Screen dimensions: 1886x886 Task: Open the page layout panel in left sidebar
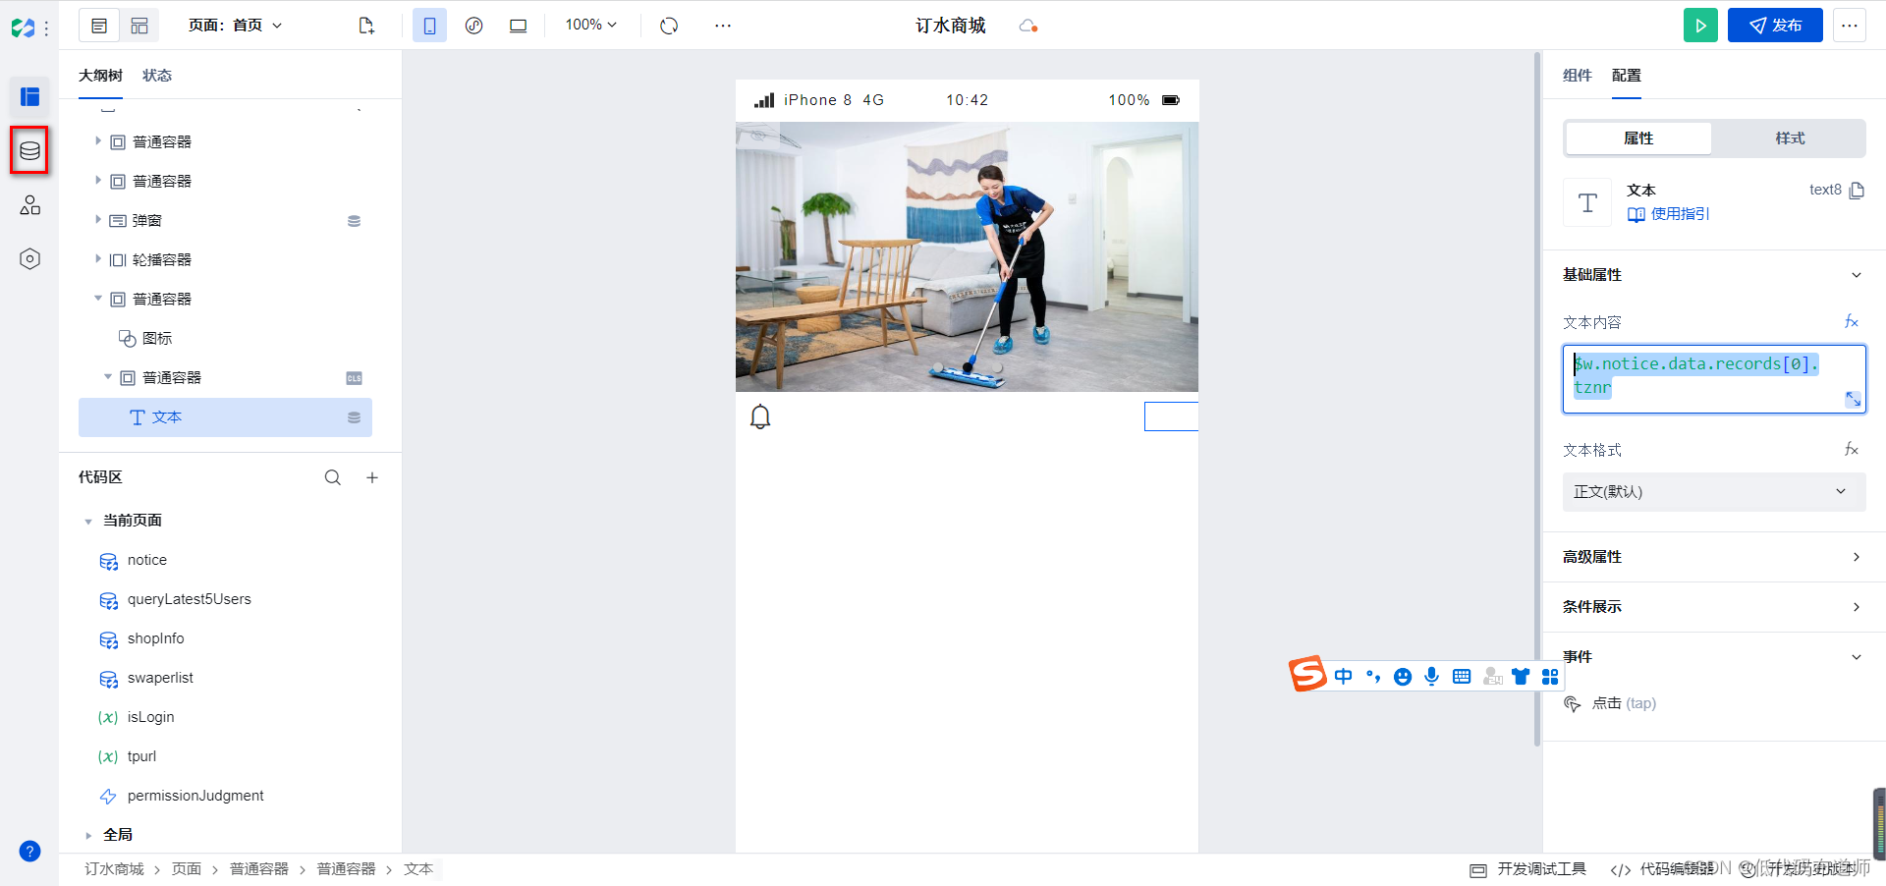(29, 96)
